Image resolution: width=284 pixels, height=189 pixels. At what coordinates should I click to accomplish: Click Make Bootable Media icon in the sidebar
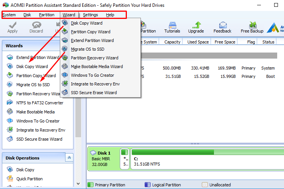pos(10,112)
